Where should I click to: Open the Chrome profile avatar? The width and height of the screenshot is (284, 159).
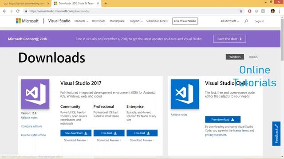tap(272, 11)
